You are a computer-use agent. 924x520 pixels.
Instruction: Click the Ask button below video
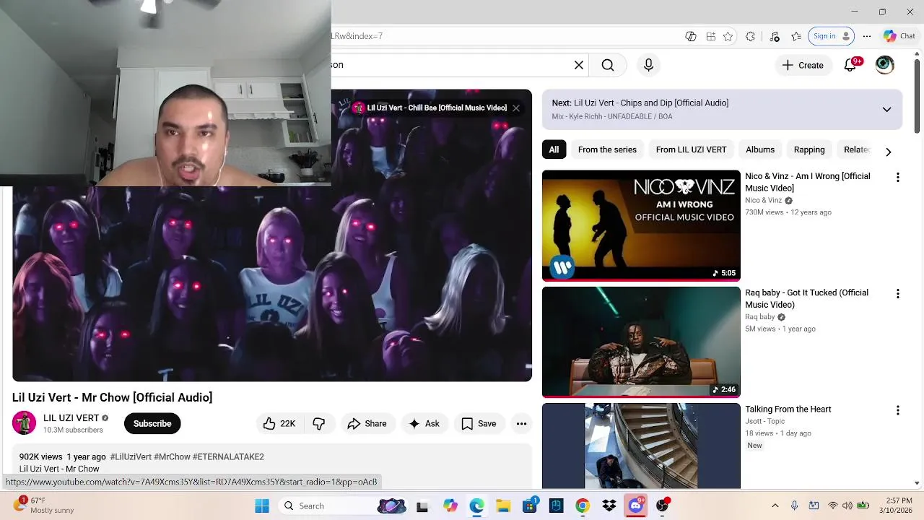pyautogui.click(x=424, y=424)
